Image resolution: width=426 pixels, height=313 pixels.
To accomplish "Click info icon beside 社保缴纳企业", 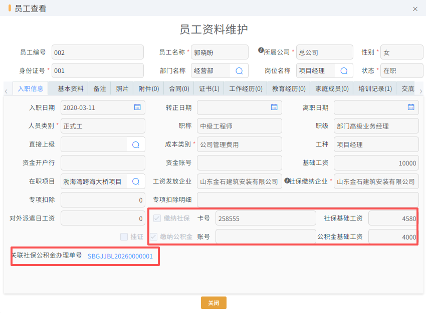I will (x=287, y=180).
